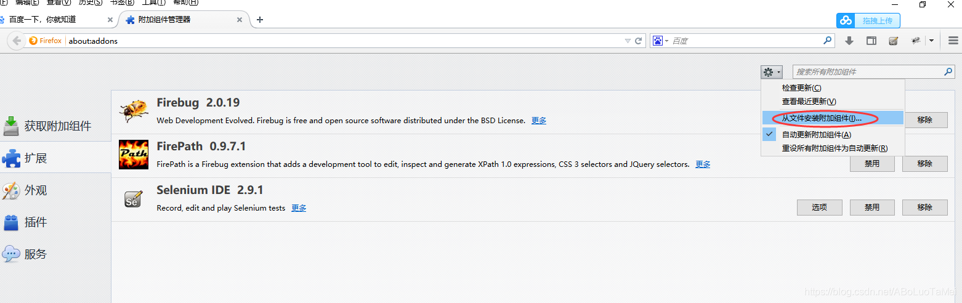The height and width of the screenshot is (303, 962).
Task: Open the Baidu search engine selector
Action: [660, 41]
